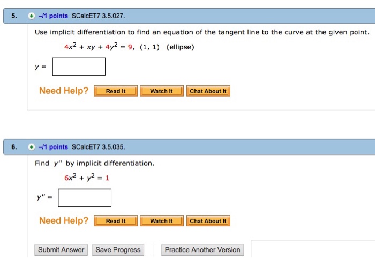
Task: Click the y = answer box for the tangent line
Action: click(79, 67)
